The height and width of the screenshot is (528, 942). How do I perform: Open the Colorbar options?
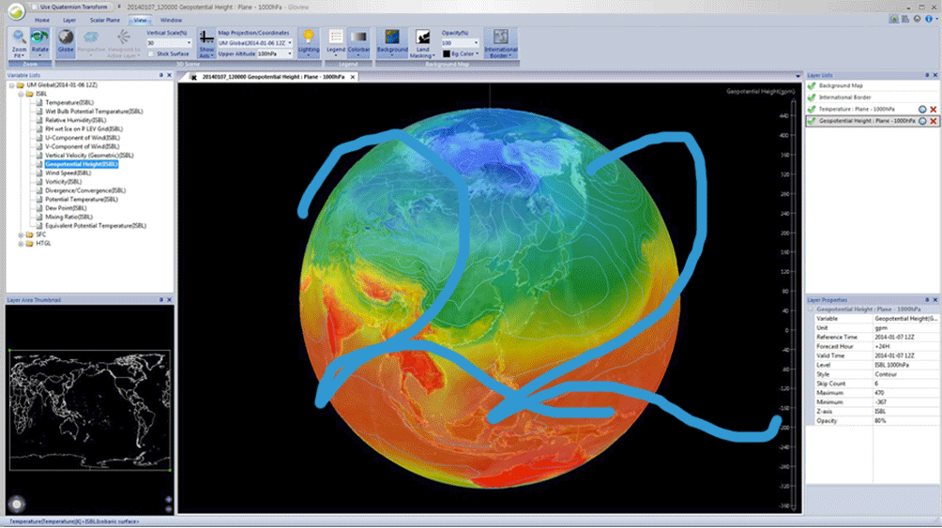click(358, 43)
